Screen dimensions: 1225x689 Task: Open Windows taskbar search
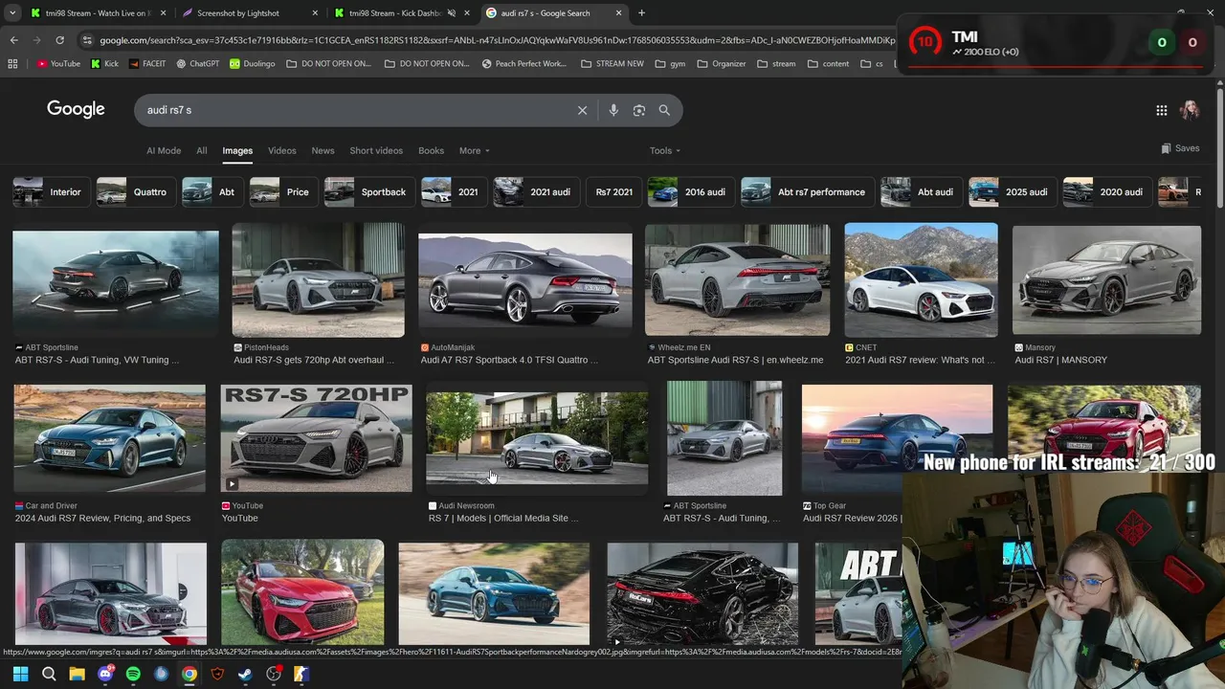(49, 674)
